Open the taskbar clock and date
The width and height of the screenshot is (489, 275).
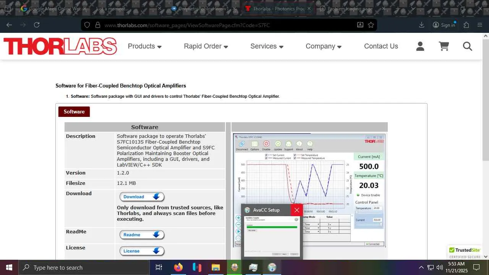click(456, 267)
